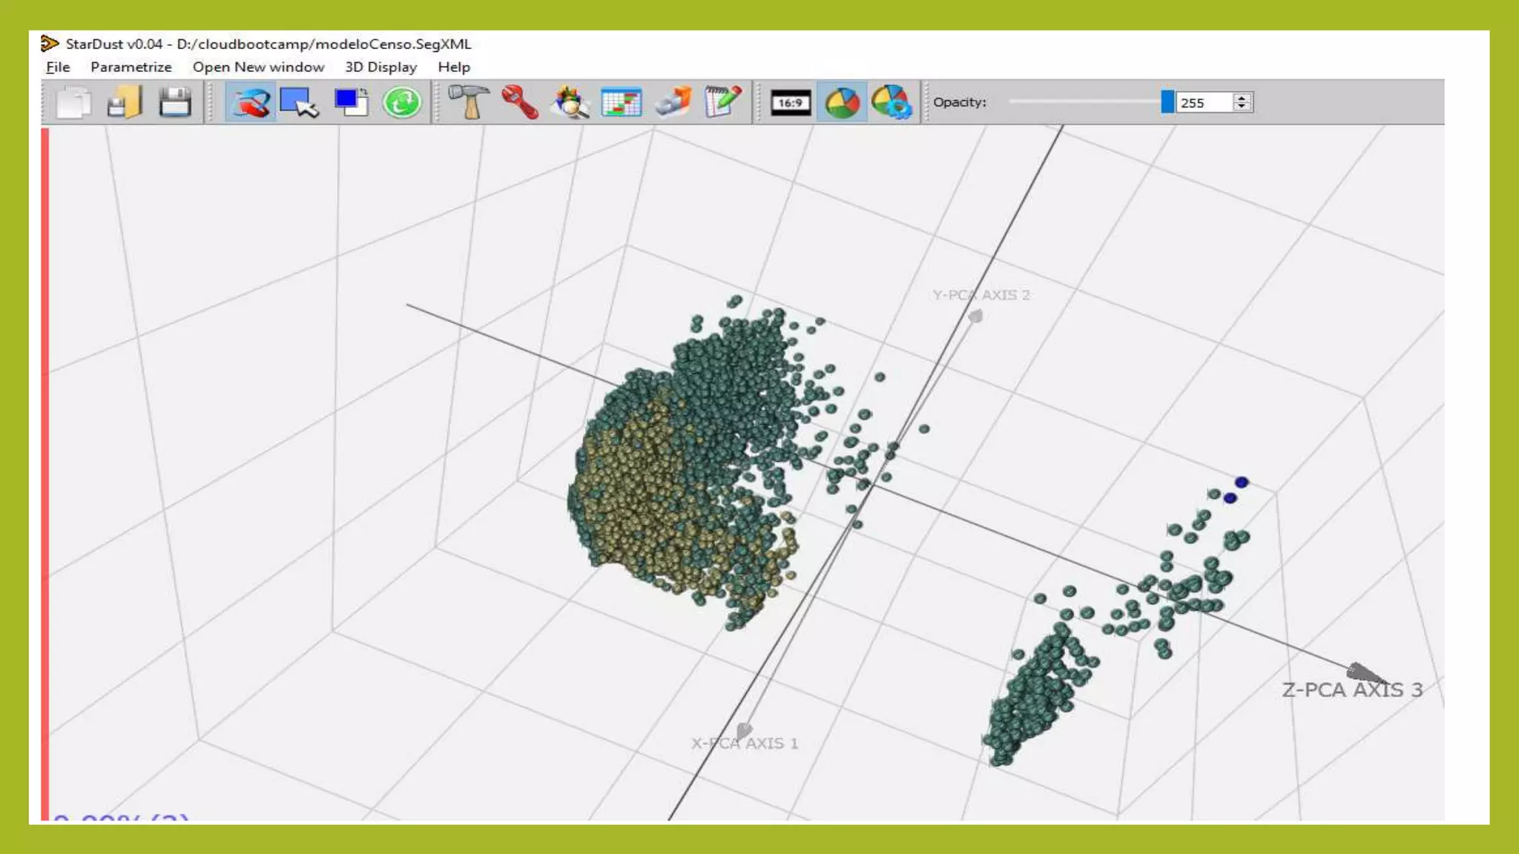Click the open file folder icon
The width and height of the screenshot is (1519, 854).
(124, 102)
